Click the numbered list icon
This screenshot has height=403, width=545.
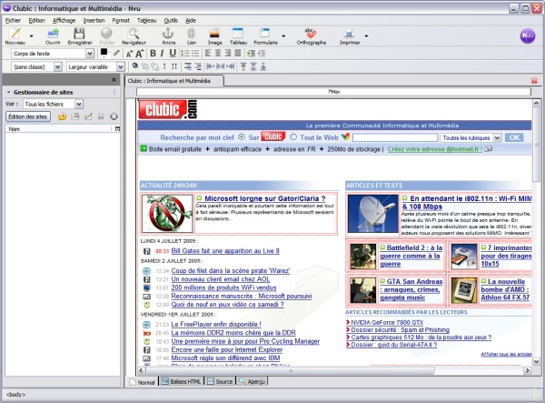tap(185, 54)
